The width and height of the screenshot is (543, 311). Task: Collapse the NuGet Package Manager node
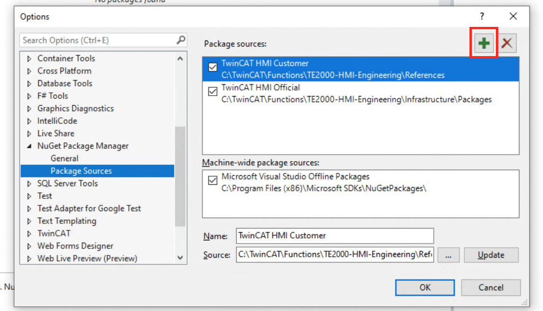click(x=29, y=146)
